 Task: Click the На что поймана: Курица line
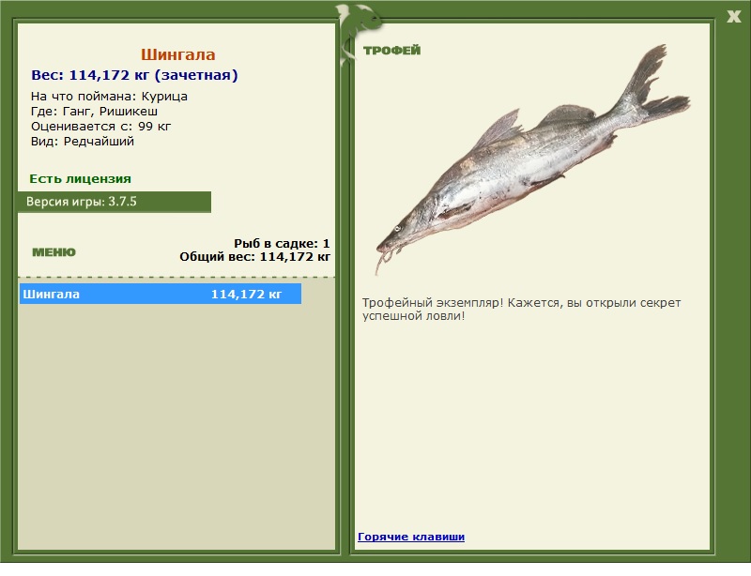(x=109, y=97)
